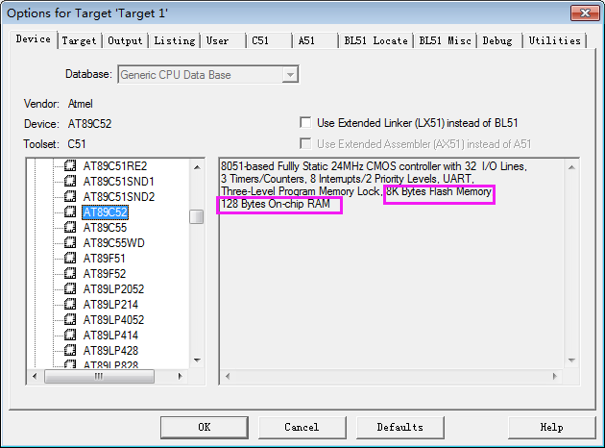Open the BL51 Locate tab
605x448 pixels.
[375, 40]
